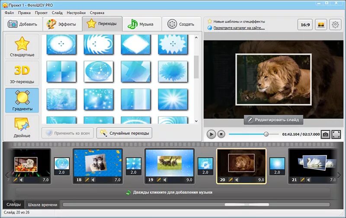Click transition between slides 19 and 20
346x218 pixels.
pos(205,166)
